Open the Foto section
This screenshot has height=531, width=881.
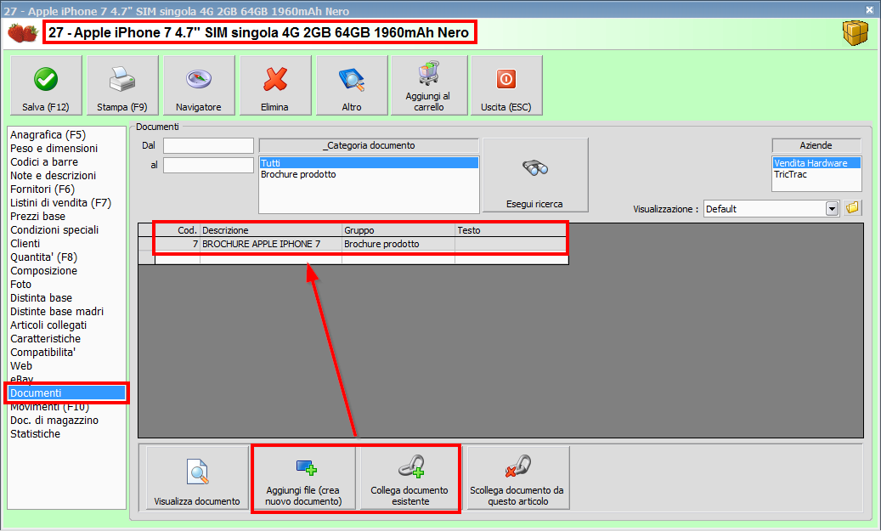(x=20, y=285)
